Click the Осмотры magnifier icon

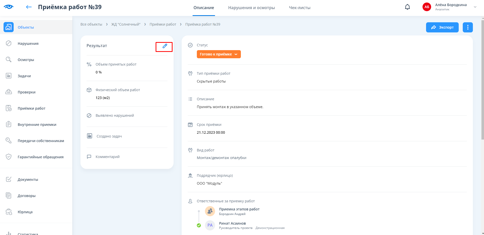coord(9,60)
